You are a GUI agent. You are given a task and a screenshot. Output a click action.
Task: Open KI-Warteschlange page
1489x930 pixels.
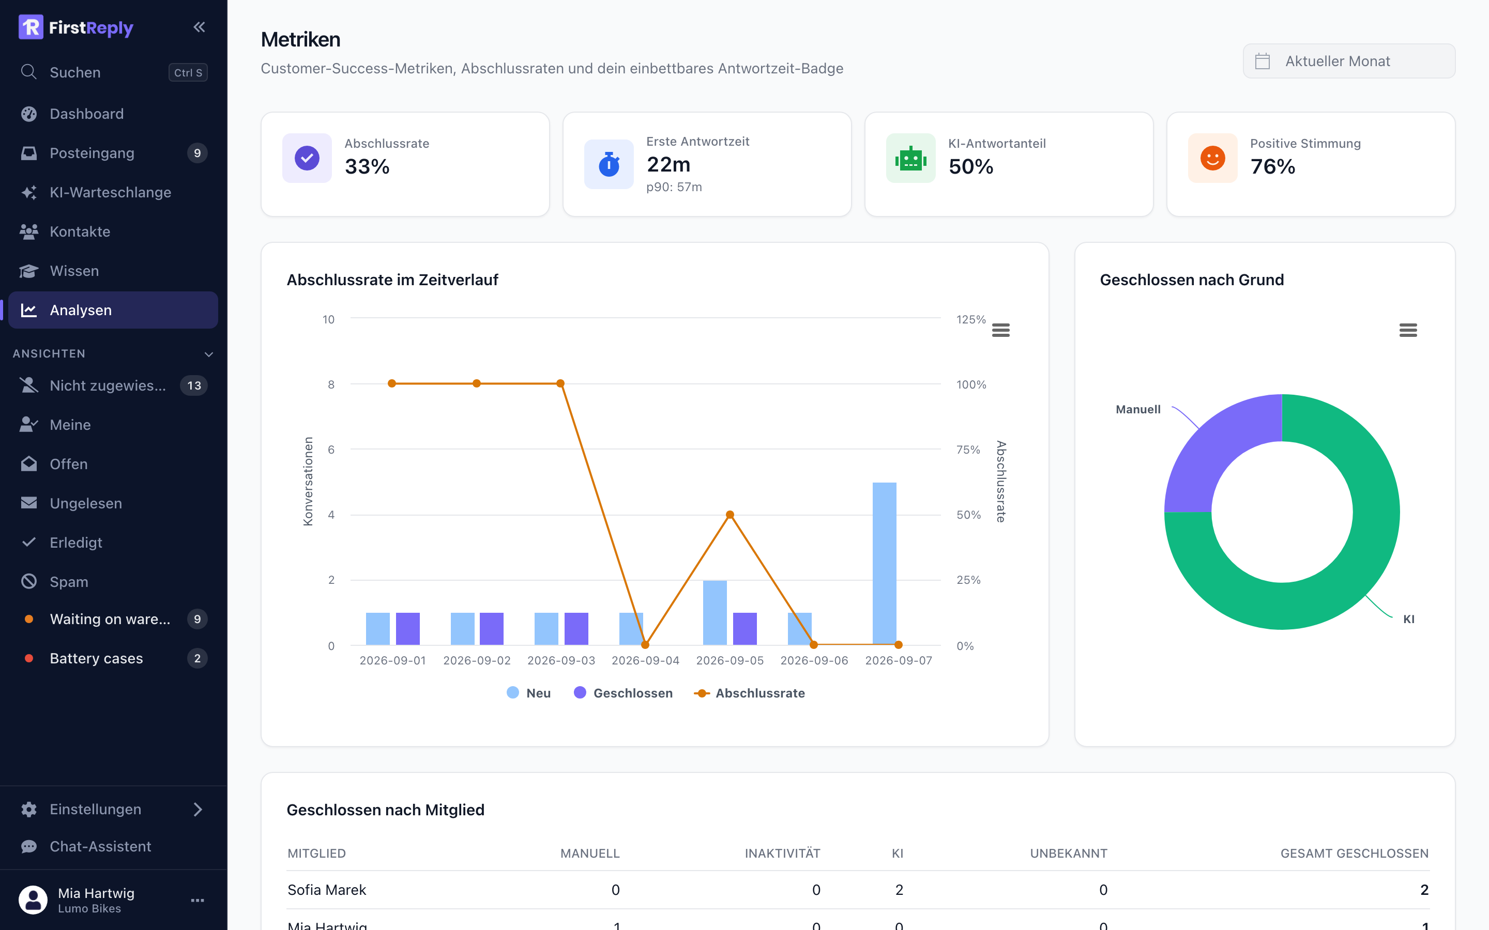click(x=113, y=193)
